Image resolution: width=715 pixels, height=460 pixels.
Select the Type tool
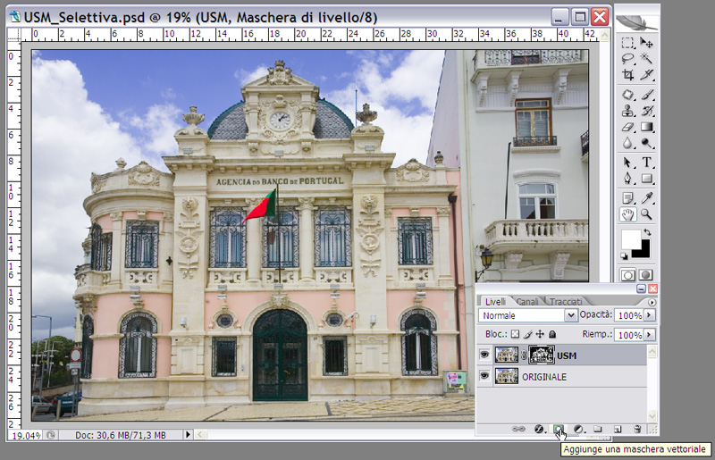[647, 162]
